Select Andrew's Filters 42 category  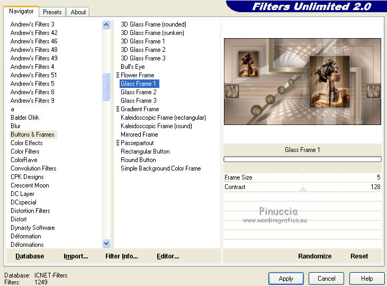(x=34, y=33)
